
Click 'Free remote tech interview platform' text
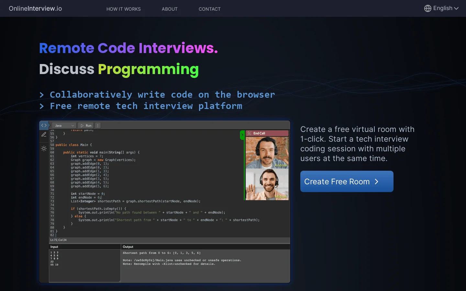pos(146,106)
